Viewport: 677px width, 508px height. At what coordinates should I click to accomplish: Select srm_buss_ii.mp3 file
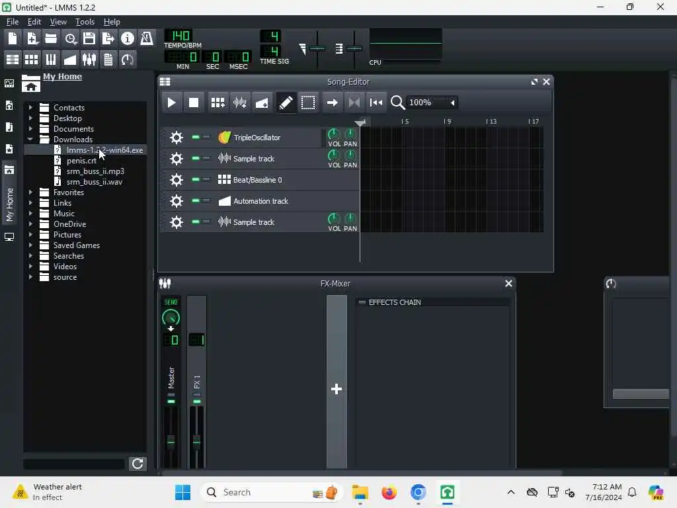pos(95,171)
